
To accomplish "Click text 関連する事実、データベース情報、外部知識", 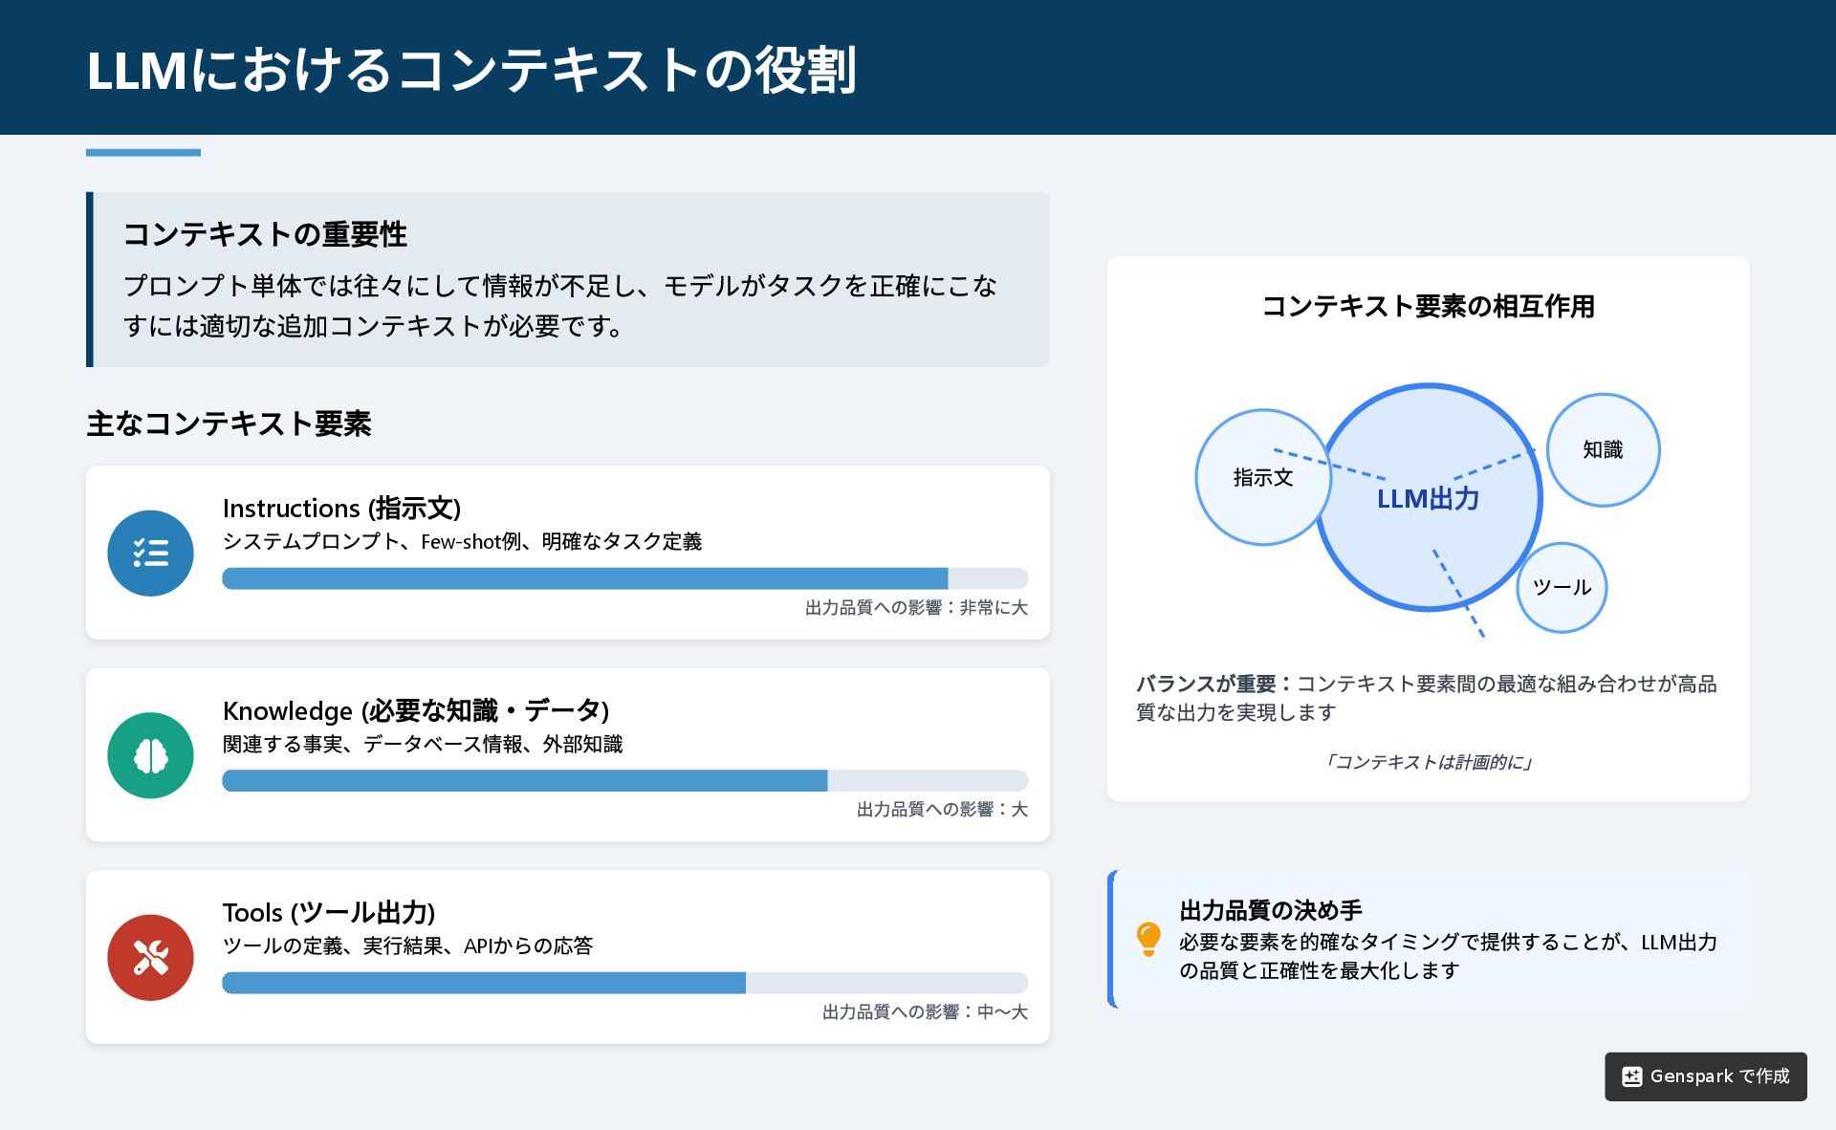I will [423, 744].
